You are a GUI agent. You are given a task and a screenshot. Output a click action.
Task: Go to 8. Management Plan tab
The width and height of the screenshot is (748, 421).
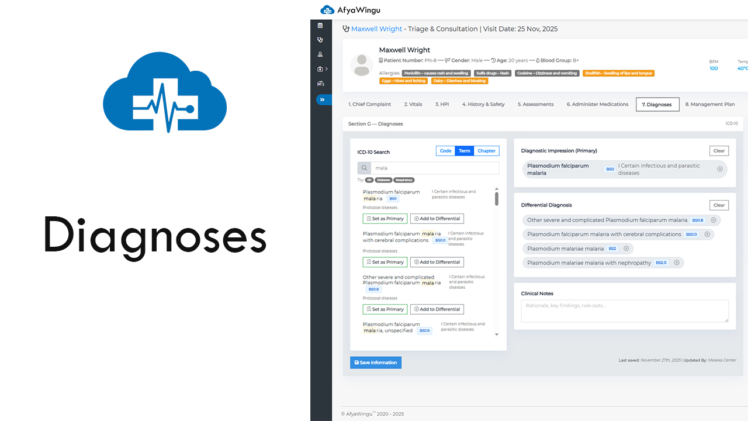click(x=709, y=104)
